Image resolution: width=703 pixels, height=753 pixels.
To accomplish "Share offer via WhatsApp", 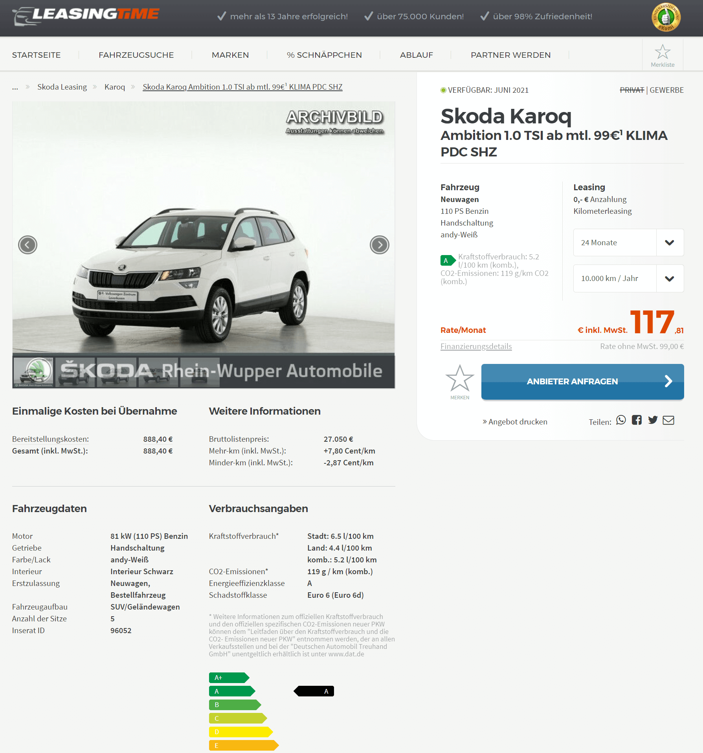I will [621, 420].
